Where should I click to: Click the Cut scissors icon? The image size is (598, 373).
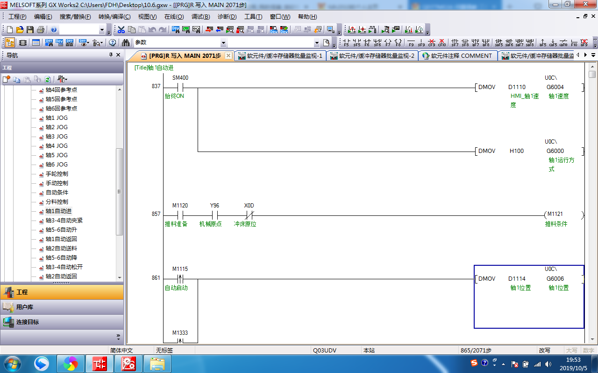coord(121,30)
